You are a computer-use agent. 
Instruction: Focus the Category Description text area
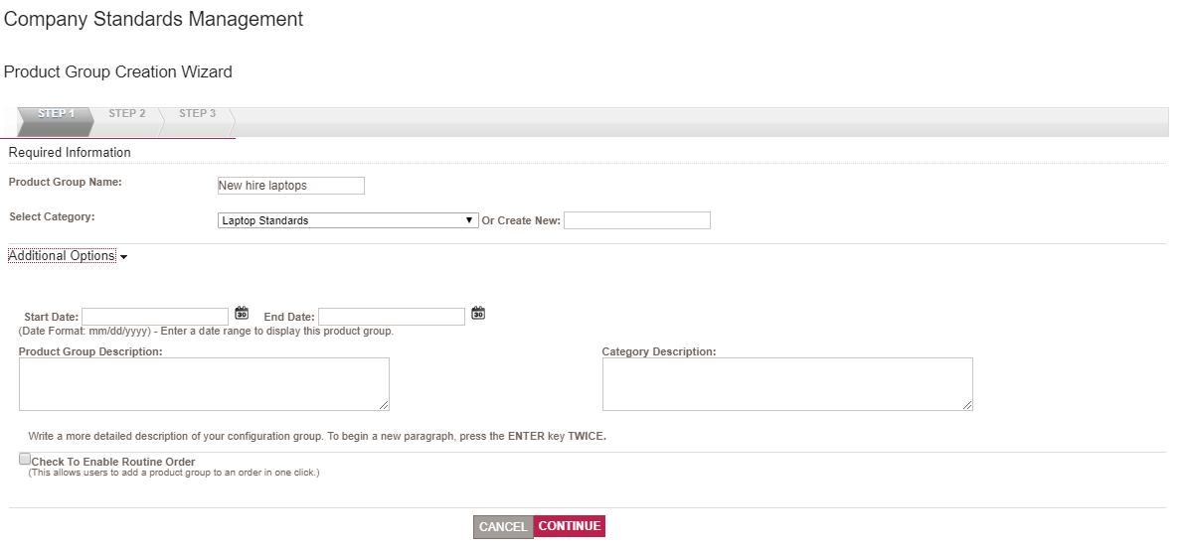786,384
